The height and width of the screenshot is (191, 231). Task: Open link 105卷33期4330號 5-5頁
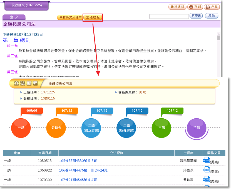[x=78, y=161]
